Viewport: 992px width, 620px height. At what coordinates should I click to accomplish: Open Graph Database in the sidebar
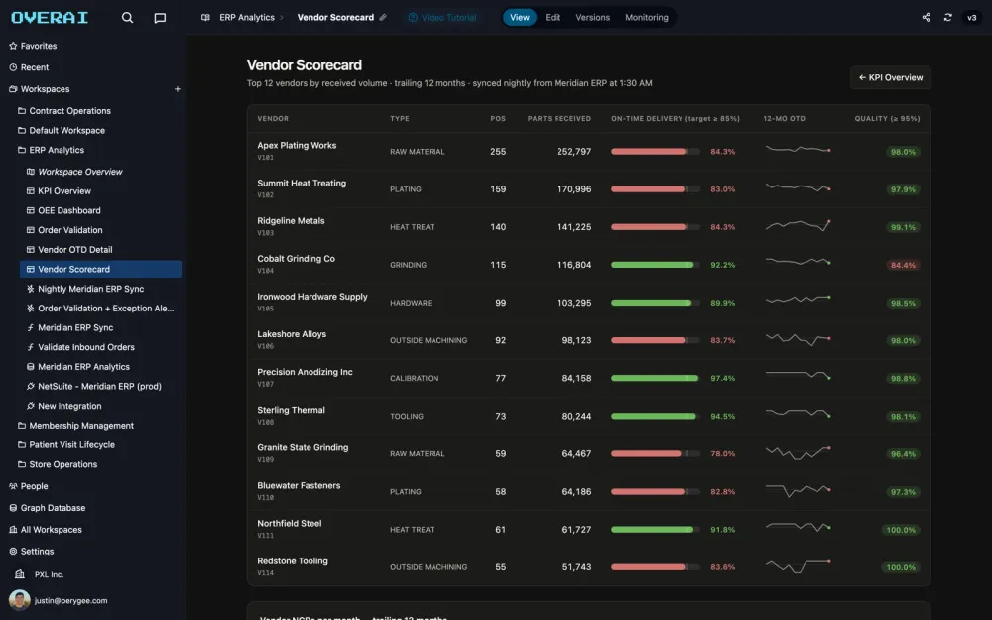tap(47, 507)
